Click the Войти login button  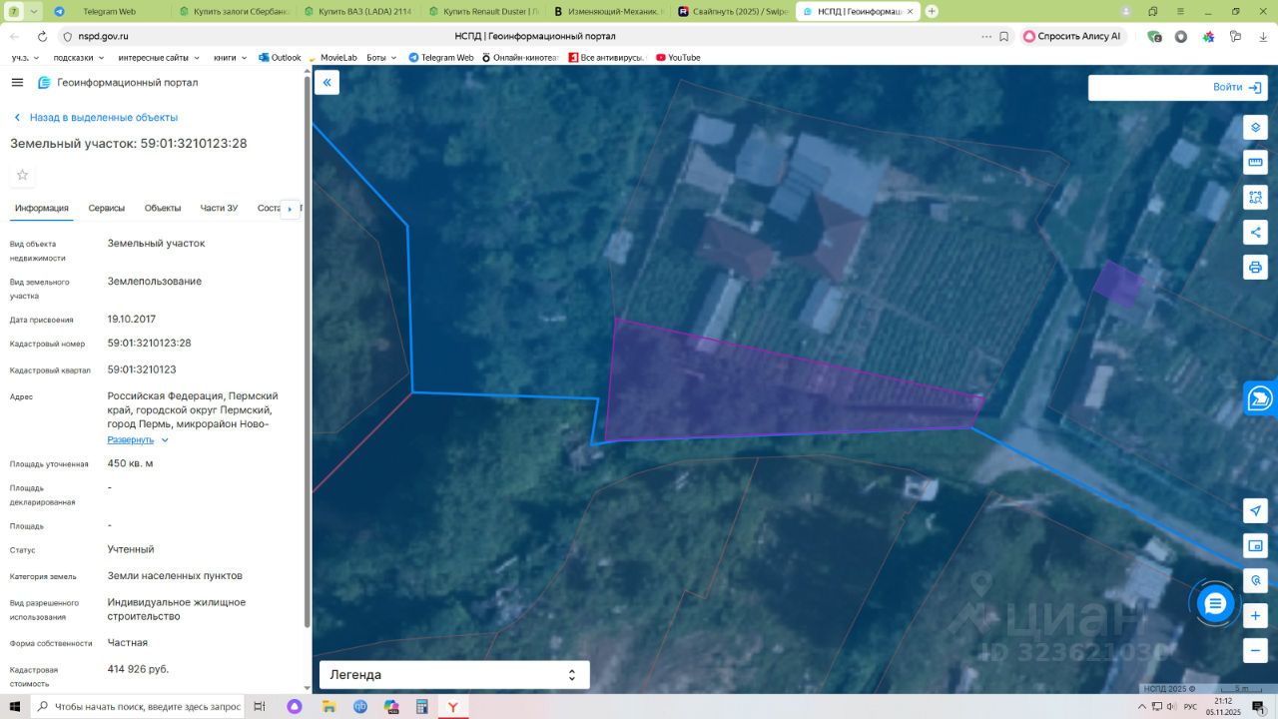point(1236,88)
